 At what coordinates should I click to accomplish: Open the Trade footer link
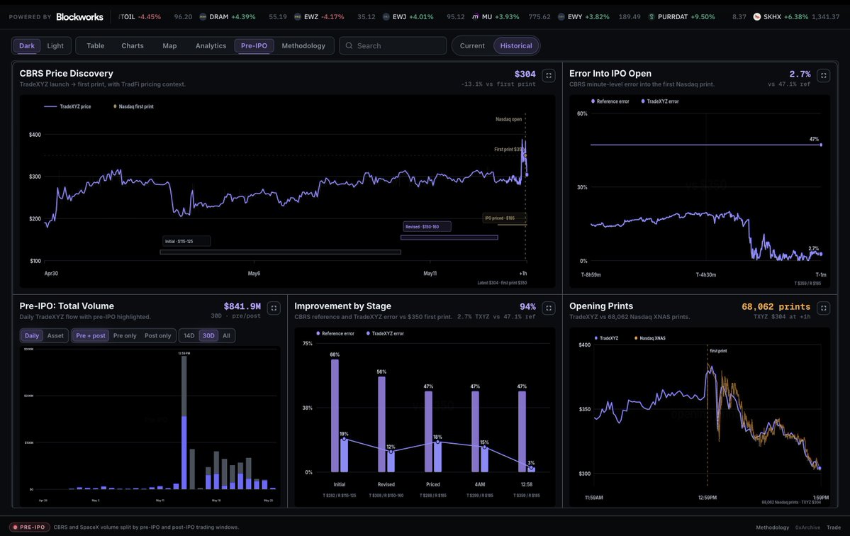click(834, 527)
